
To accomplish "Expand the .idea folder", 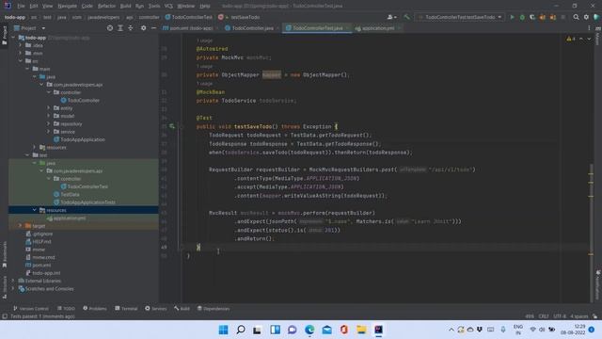I will [x=21, y=45].
